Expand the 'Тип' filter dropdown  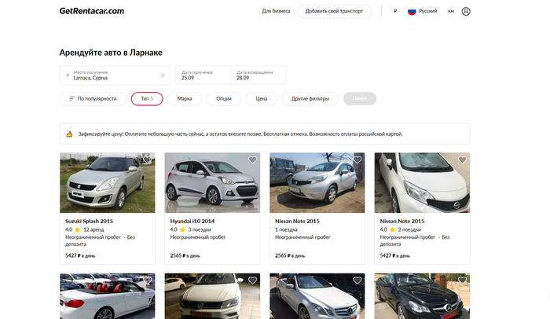(147, 99)
